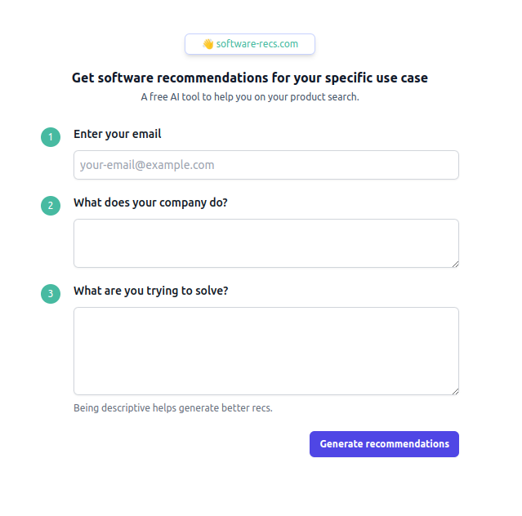Click the step 2 number badge
The image size is (522, 516).
point(51,206)
